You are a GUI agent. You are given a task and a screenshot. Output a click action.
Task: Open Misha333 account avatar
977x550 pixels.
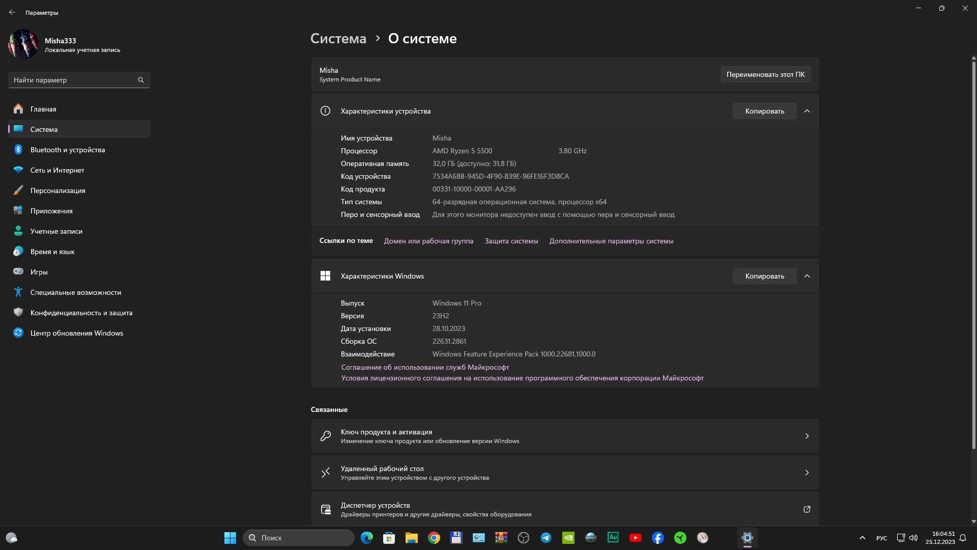point(23,44)
